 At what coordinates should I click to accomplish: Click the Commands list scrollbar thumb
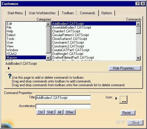[138, 30]
